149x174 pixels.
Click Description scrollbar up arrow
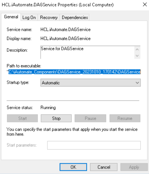tap(137, 49)
